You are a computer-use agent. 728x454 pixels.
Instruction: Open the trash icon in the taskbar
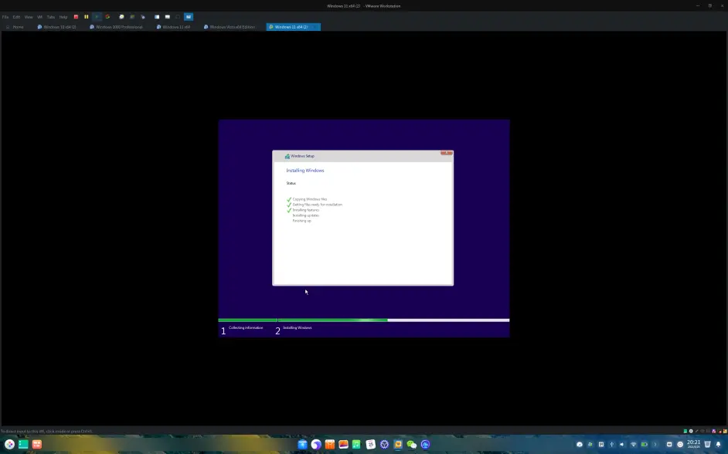(707, 444)
